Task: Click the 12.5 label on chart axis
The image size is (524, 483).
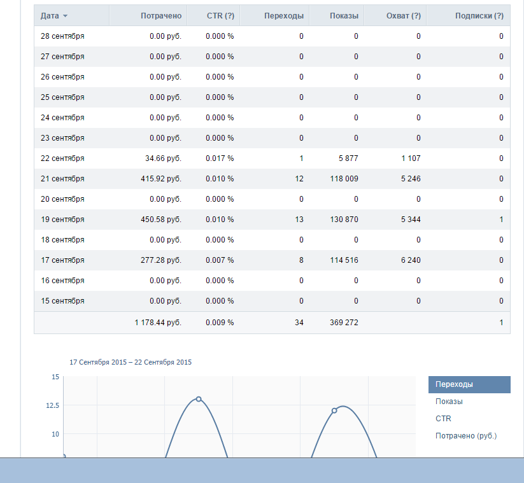Action: tap(52, 405)
